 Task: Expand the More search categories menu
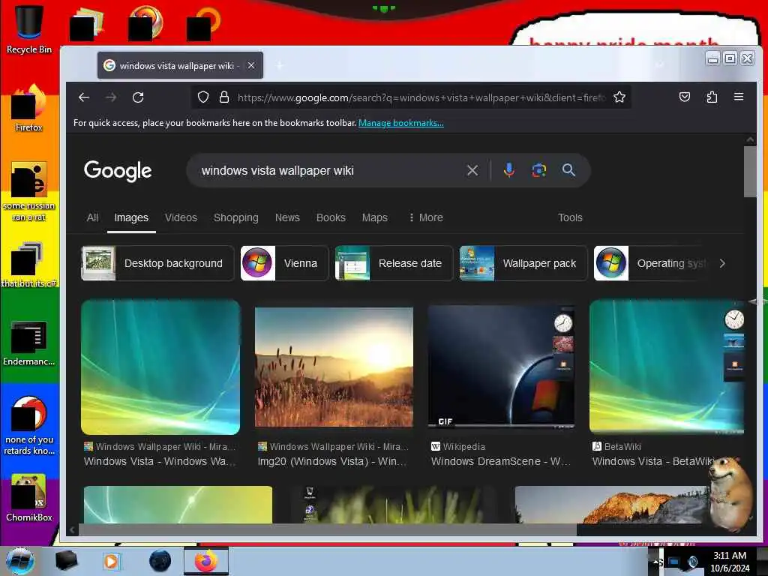[426, 217]
